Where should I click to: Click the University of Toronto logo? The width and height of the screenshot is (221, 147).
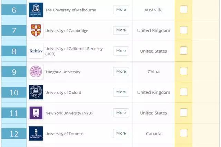(x=36, y=134)
